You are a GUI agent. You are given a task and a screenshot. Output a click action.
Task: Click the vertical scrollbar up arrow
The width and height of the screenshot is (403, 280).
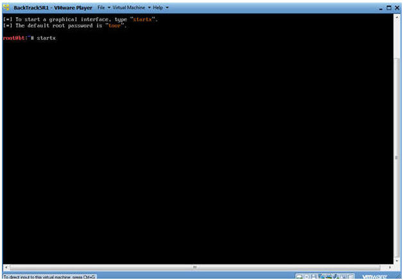pos(397,17)
